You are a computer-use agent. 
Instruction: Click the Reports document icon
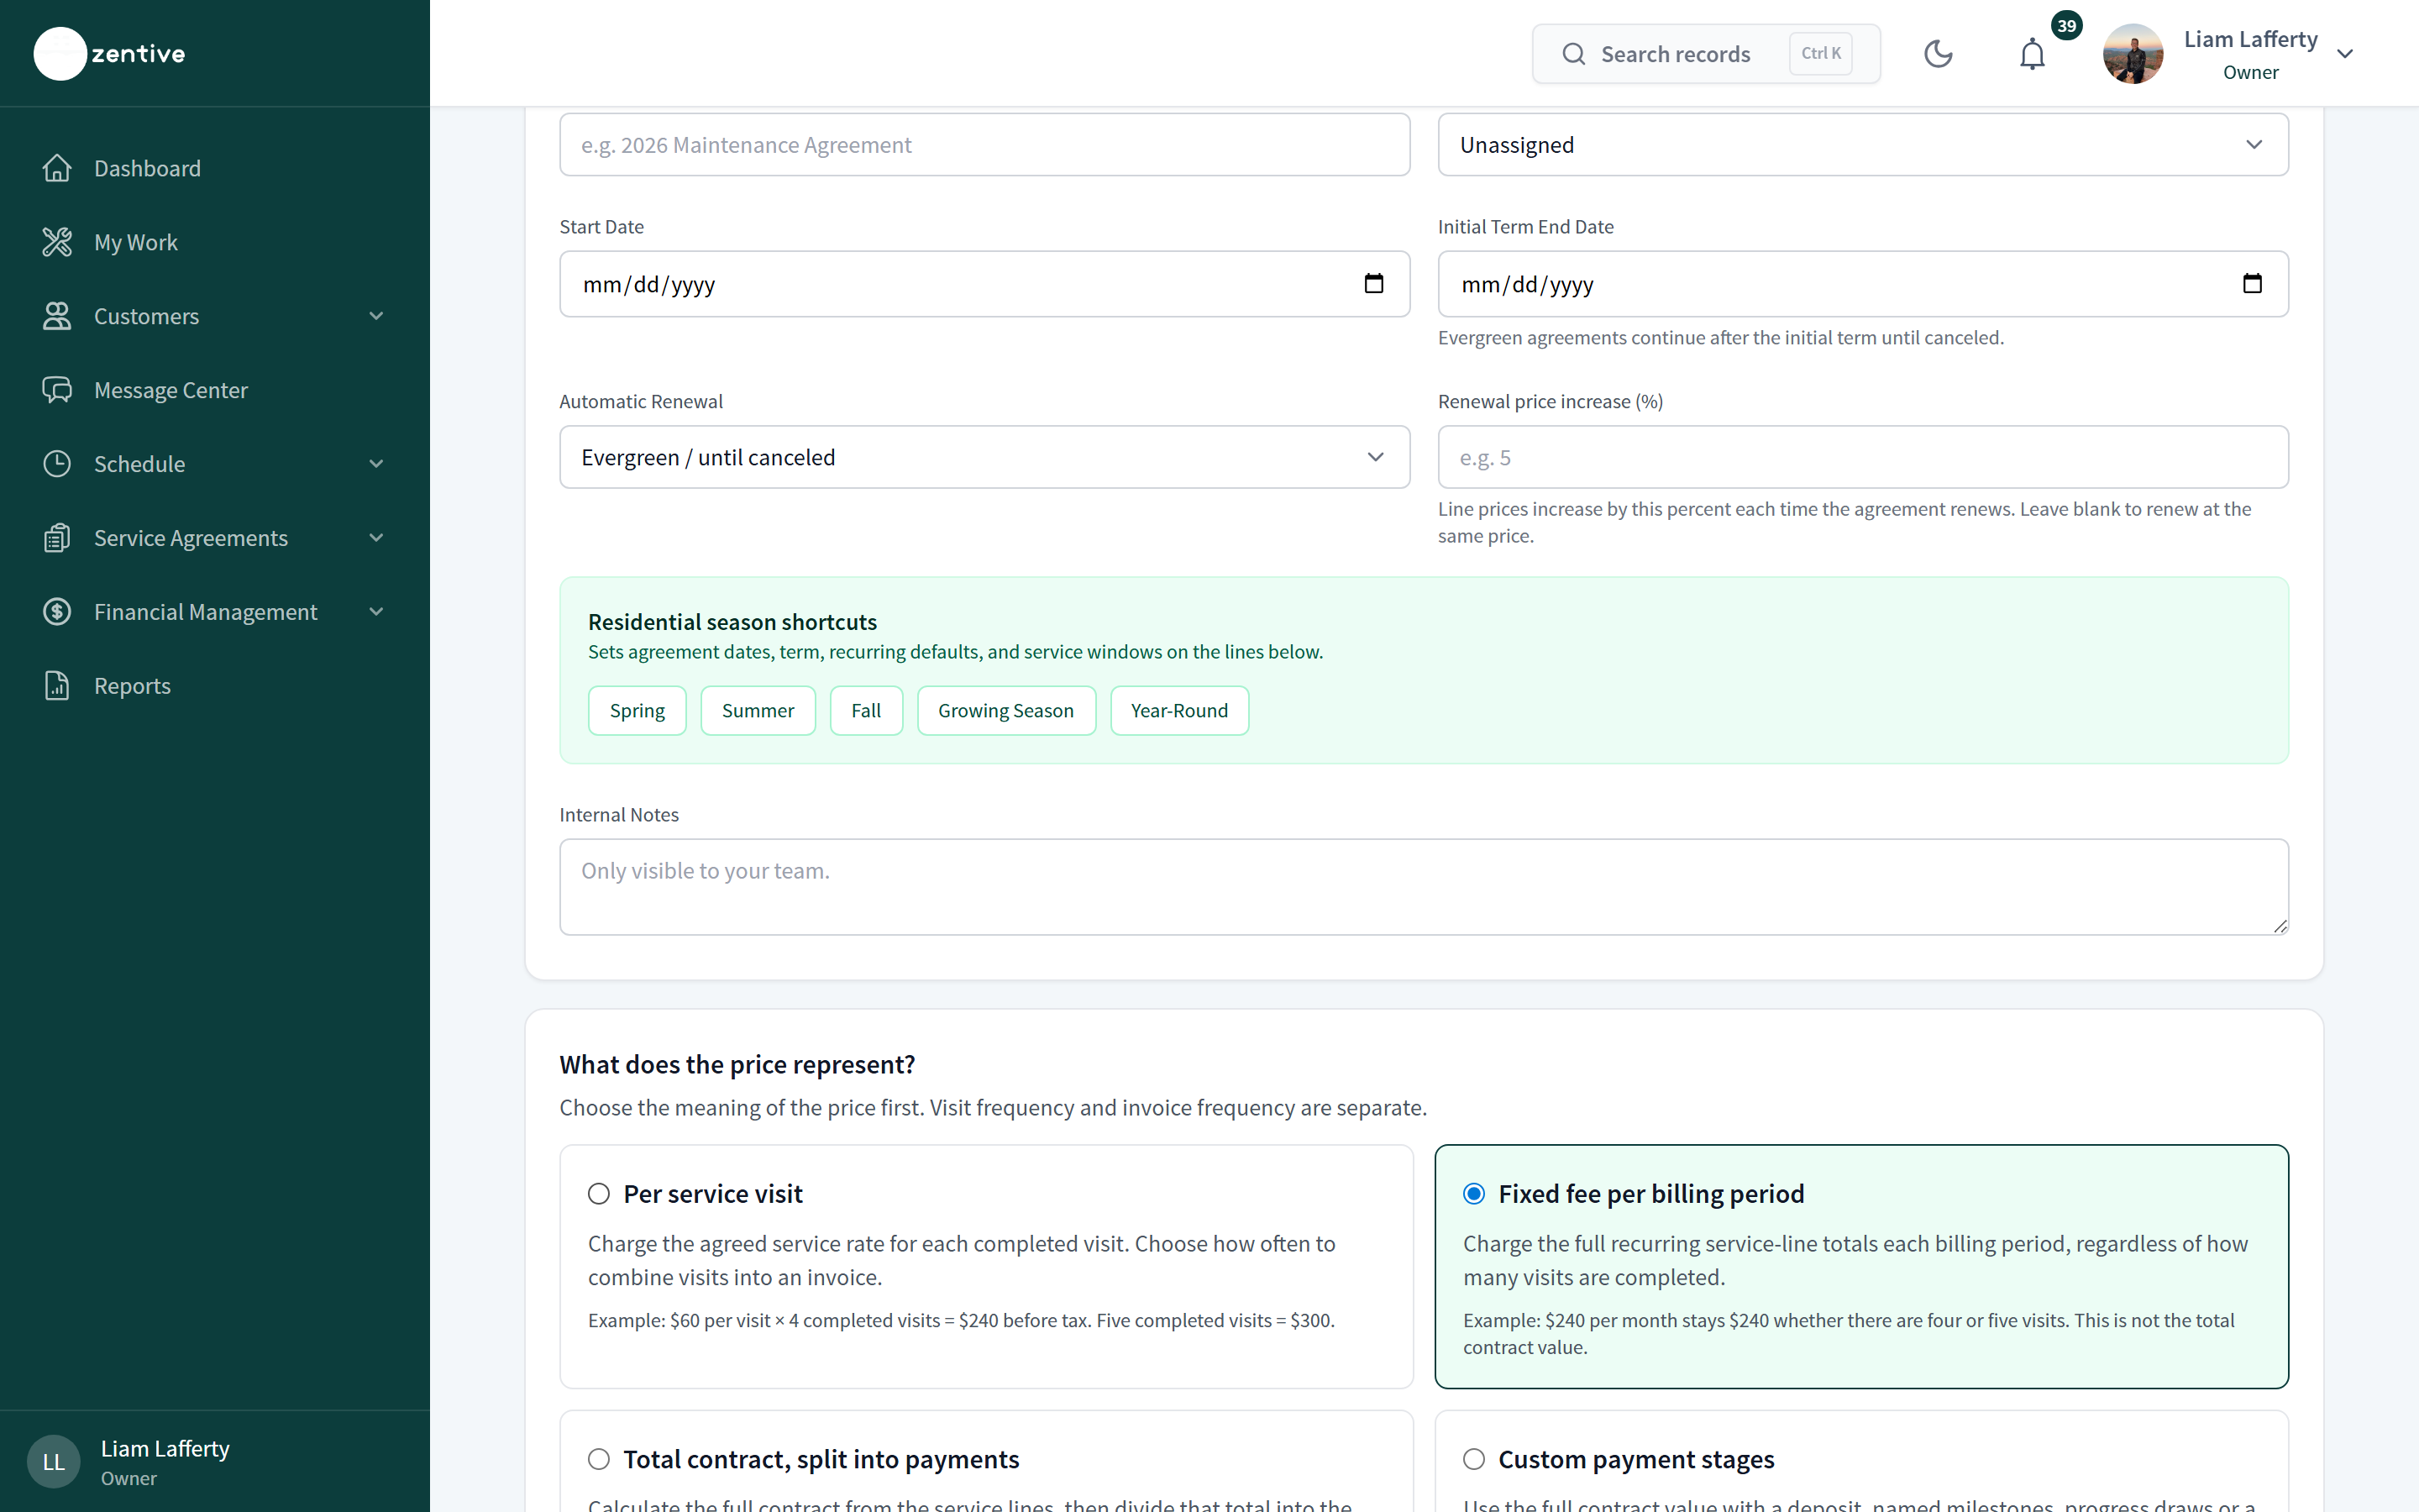point(57,686)
